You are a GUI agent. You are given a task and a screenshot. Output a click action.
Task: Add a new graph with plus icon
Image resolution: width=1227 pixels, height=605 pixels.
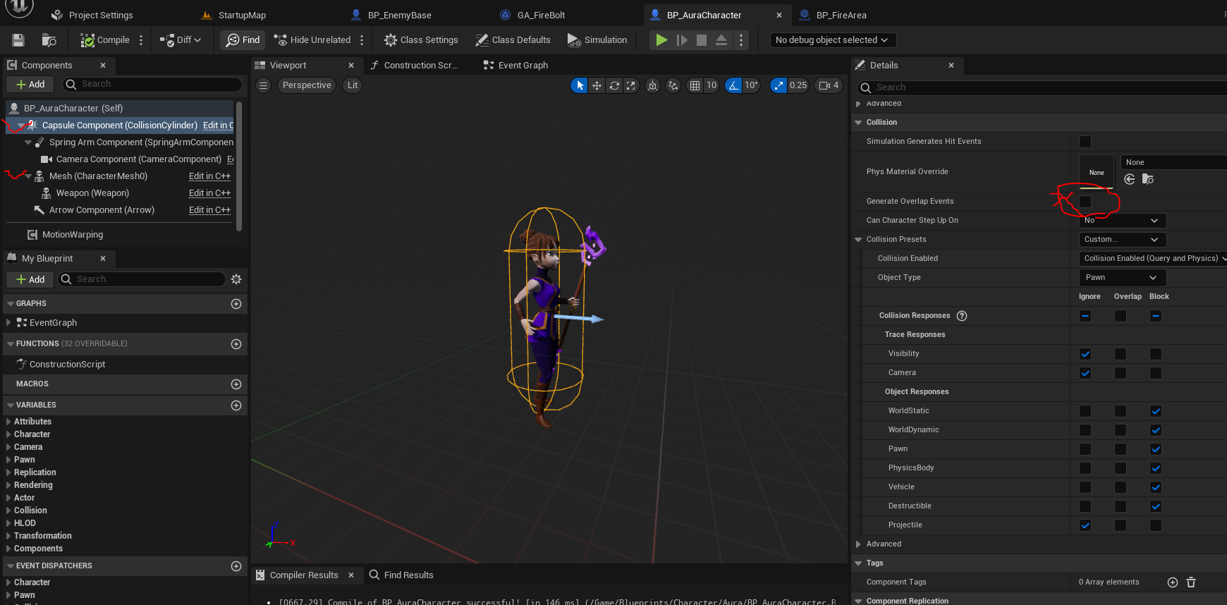point(236,304)
